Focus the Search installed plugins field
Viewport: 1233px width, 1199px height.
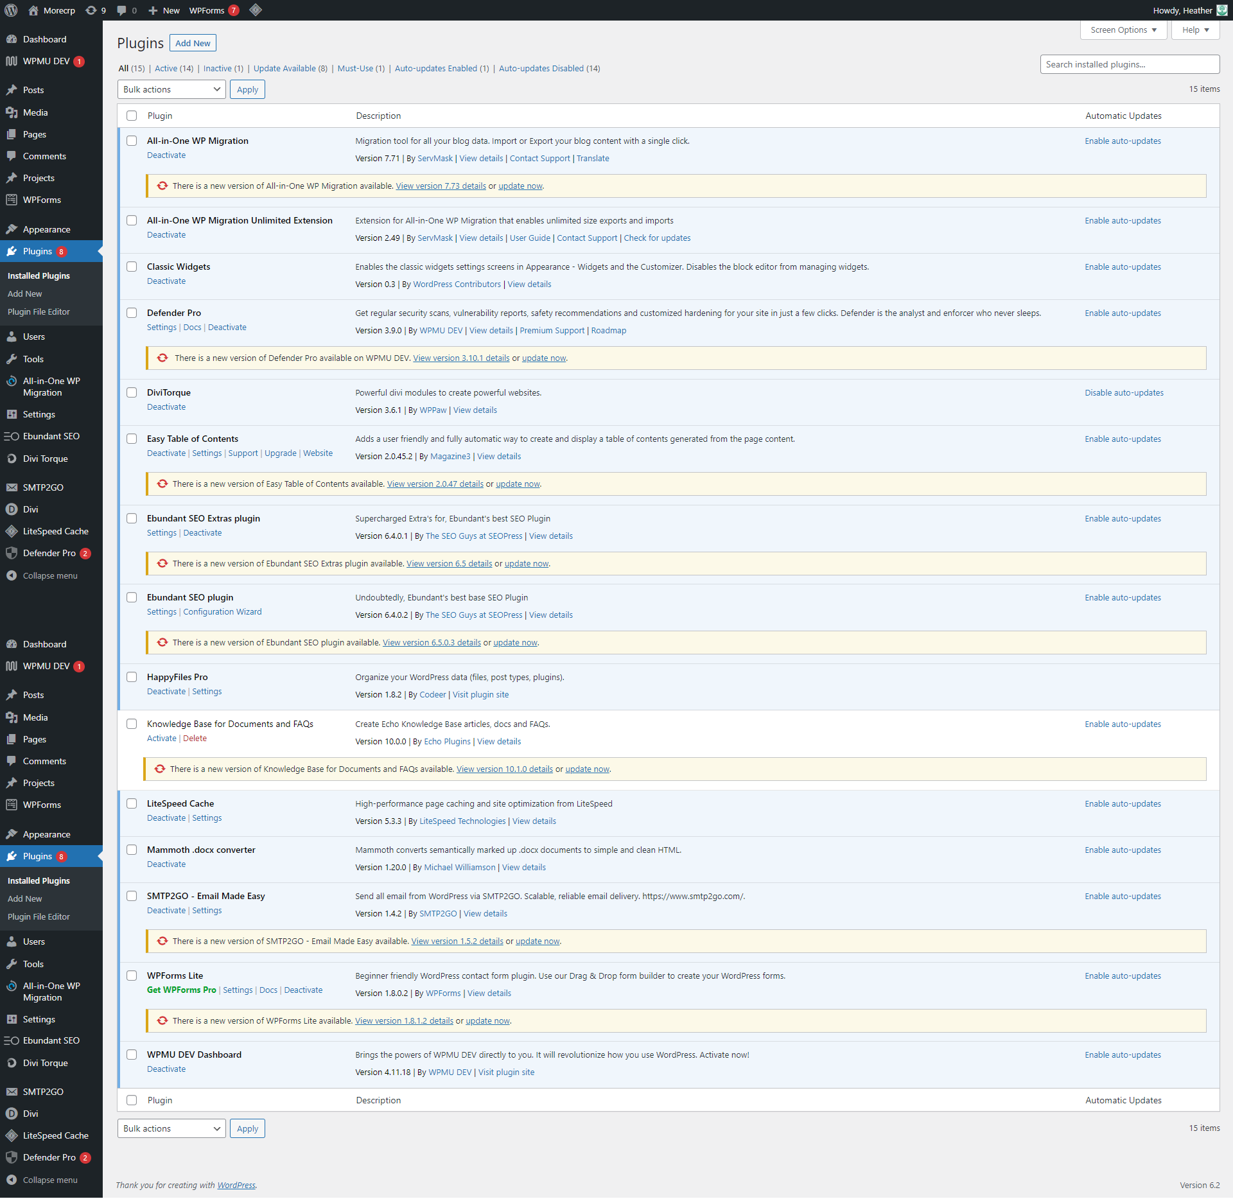pos(1129,64)
